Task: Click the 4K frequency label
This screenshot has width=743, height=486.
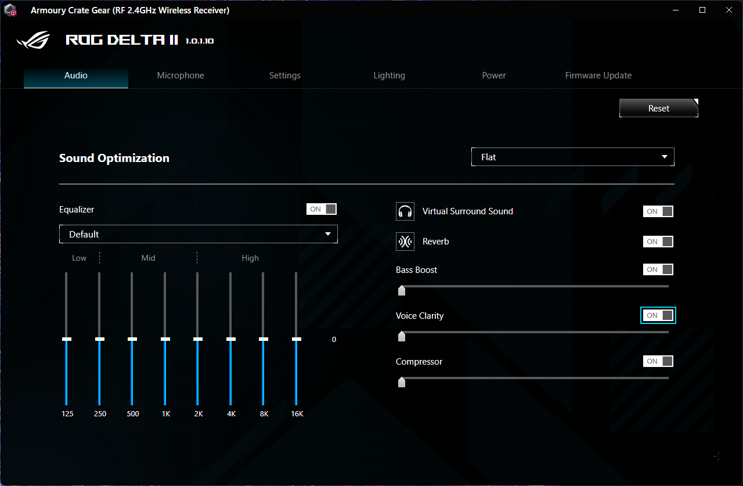Action: coord(231,414)
